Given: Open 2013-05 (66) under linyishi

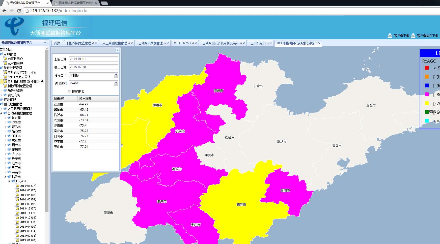Looking at the screenshot, I should pyautogui.click(x=28, y=222).
